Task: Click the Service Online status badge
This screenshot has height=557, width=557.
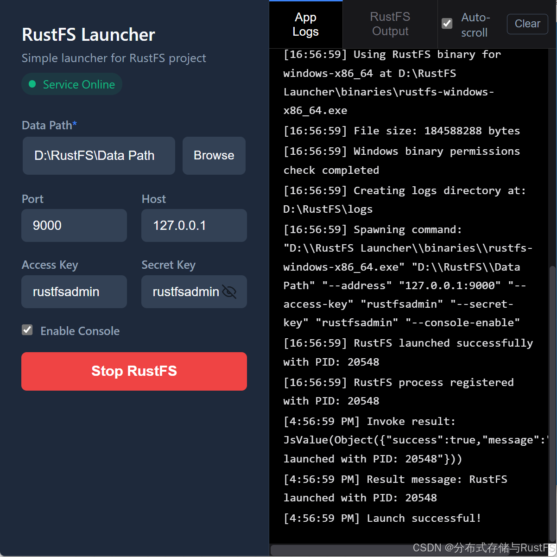Action: click(x=72, y=84)
